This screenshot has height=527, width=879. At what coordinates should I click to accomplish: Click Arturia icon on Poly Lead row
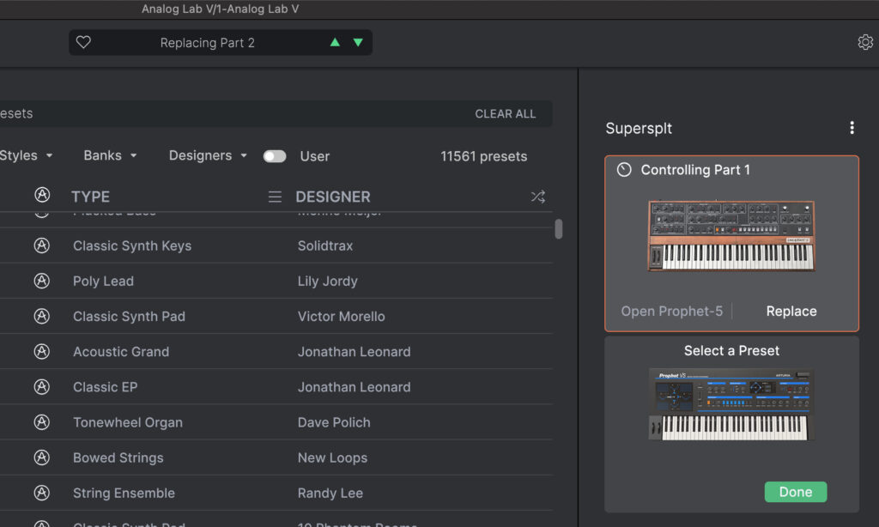tap(42, 281)
